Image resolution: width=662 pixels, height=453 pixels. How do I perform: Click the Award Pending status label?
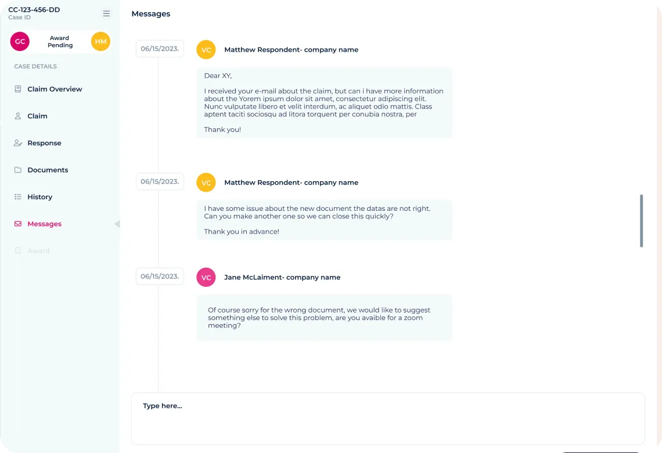pos(60,41)
